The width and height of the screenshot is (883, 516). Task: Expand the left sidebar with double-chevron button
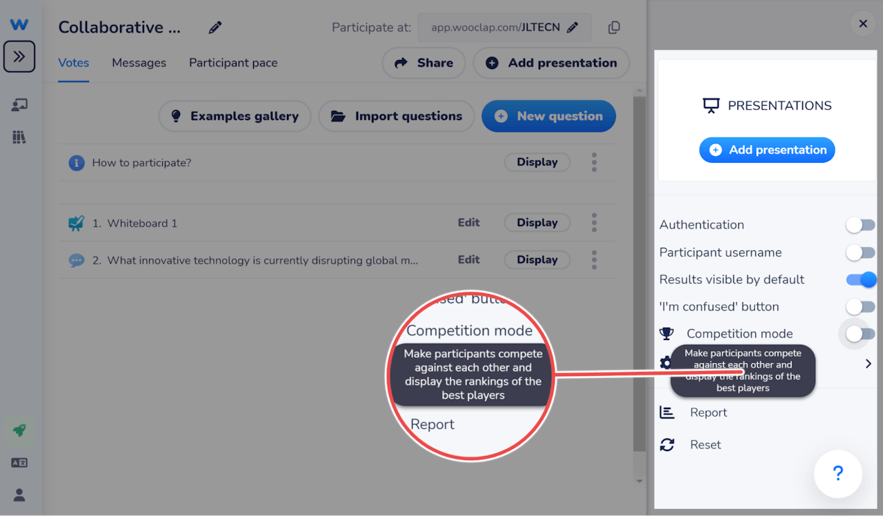click(x=19, y=57)
